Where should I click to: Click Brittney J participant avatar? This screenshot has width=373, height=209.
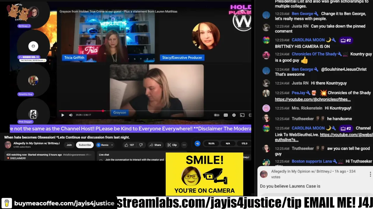34,12
